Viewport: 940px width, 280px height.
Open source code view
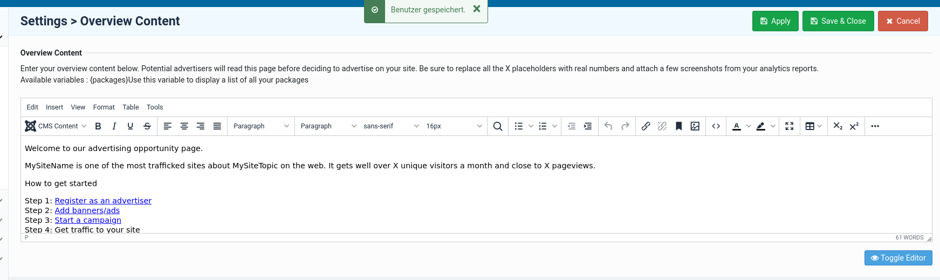point(716,126)
